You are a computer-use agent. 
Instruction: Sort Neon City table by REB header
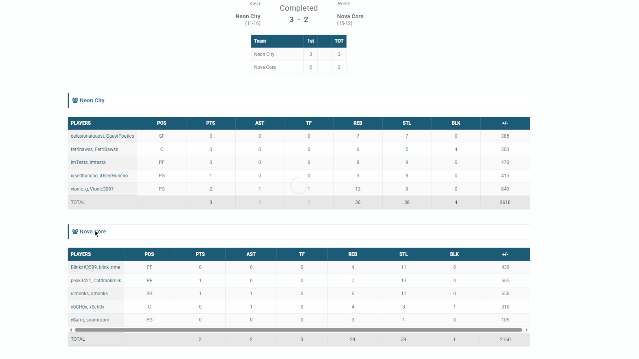click(357, 123)
